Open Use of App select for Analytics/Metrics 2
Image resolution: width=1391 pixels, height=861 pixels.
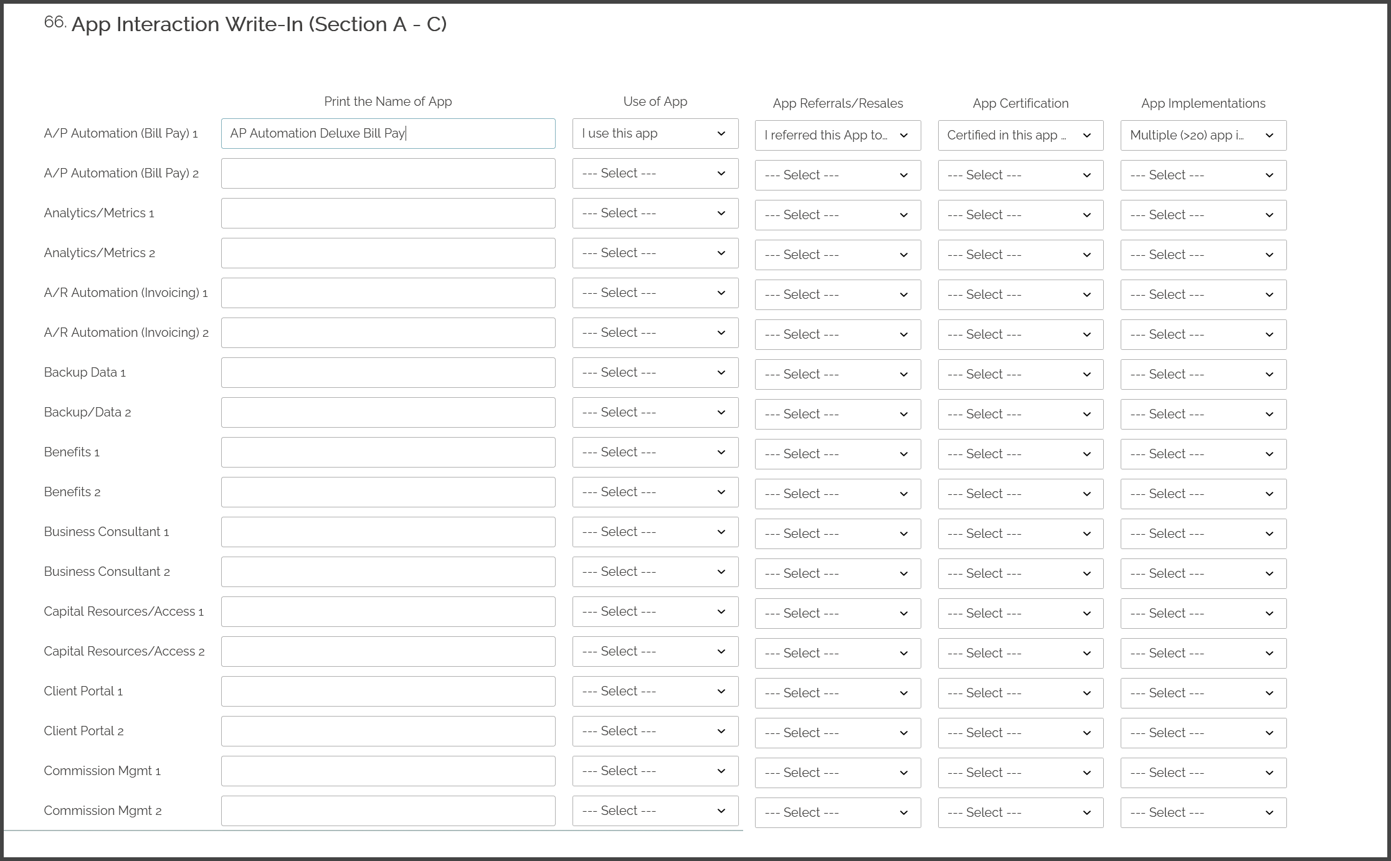pos(655,253)
